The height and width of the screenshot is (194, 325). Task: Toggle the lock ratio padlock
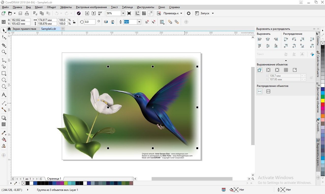pyautogui.click(x=74, y=22)
